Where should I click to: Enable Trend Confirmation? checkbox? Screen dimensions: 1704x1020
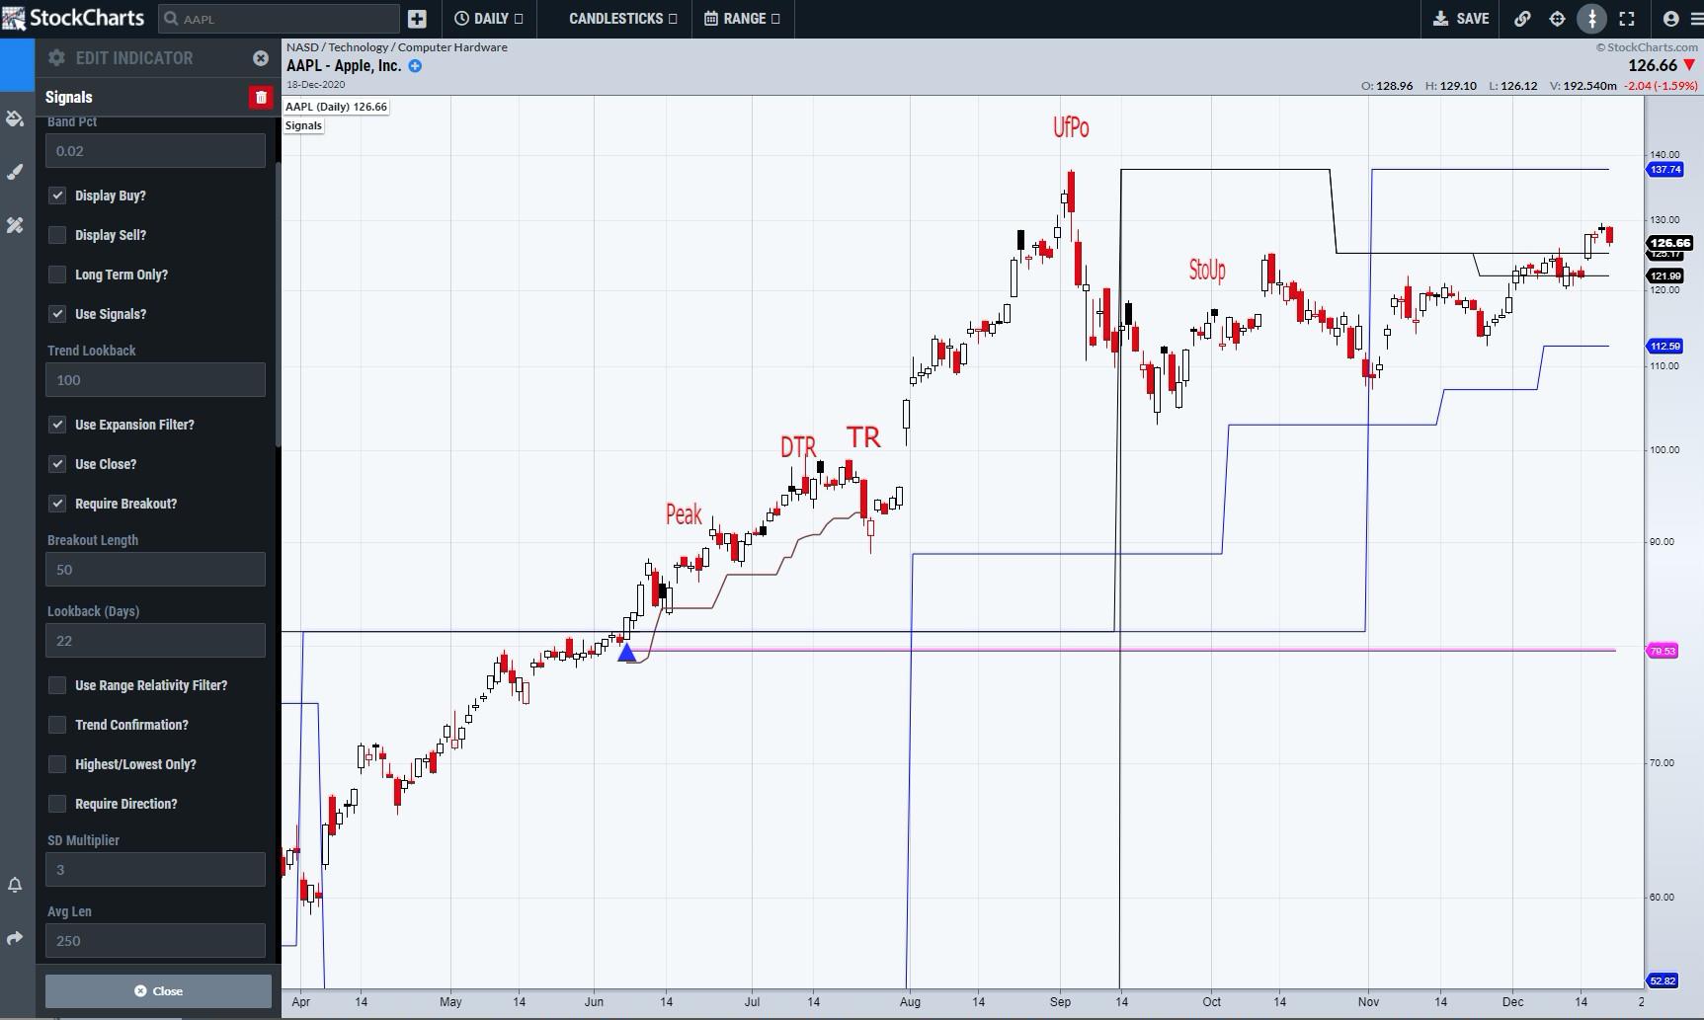(x=57, y=725)
